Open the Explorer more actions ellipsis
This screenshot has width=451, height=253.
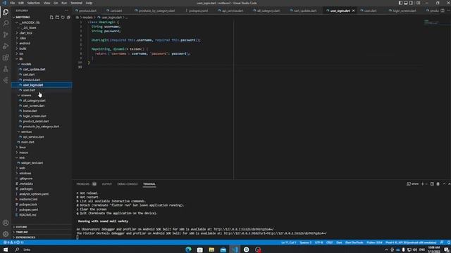tap(67, 11)
